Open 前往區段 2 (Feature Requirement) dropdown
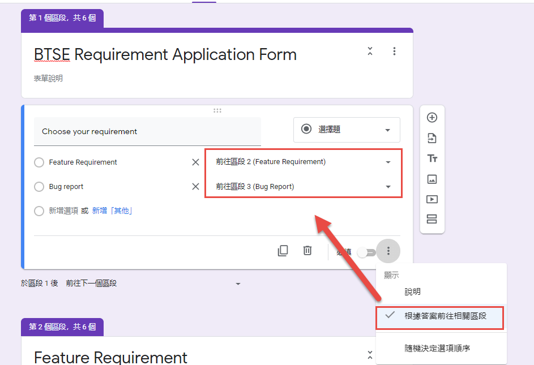 click(303, 162)
